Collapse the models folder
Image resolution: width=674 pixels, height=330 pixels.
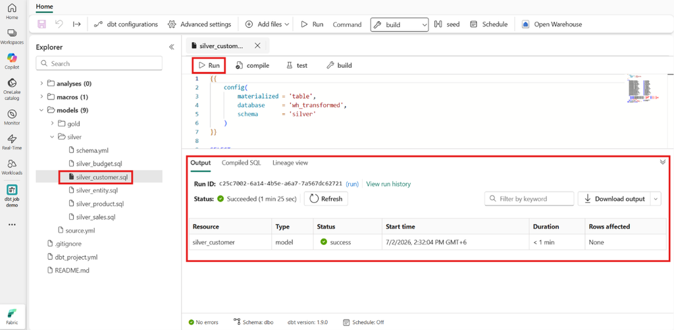[x=41, y=110]
